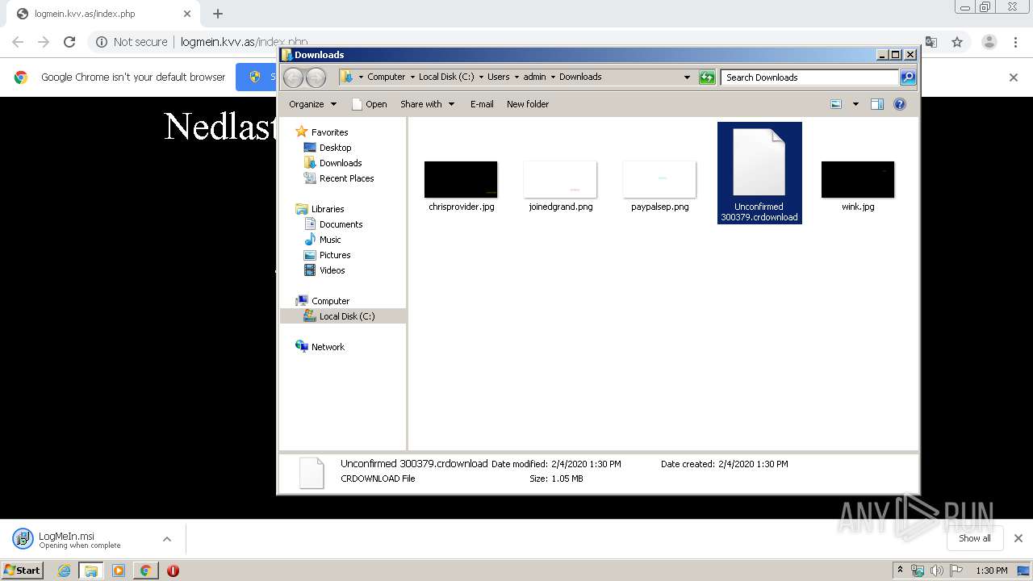Viewport: 1033px width, 581px height.
Task: Click Show all downloads button
Action: click(975, 538)
